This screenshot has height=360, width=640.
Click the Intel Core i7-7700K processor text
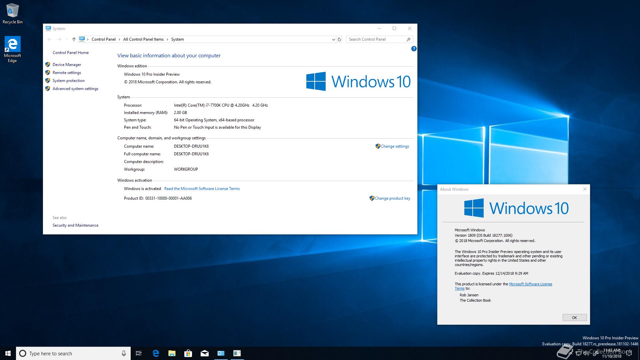[221, 105]
